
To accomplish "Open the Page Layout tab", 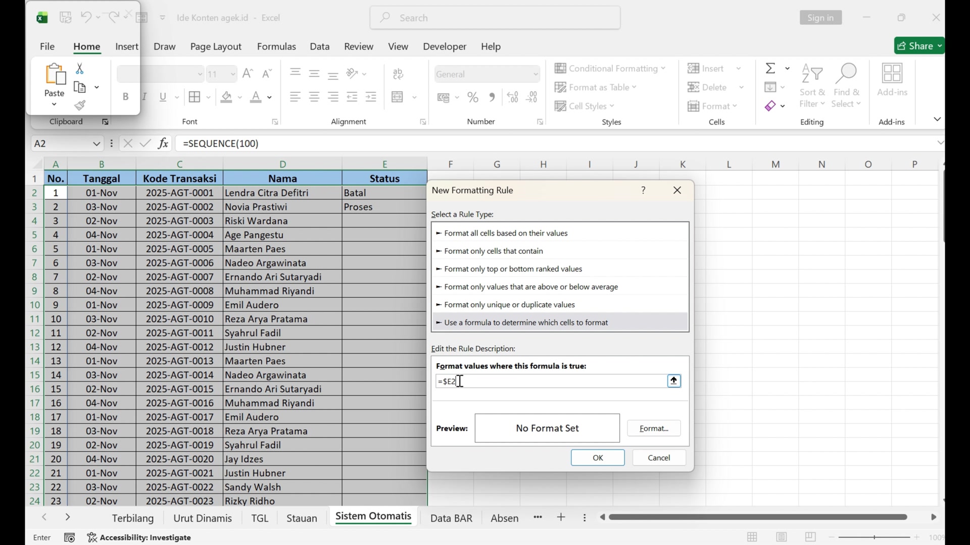I will [216, 46].
